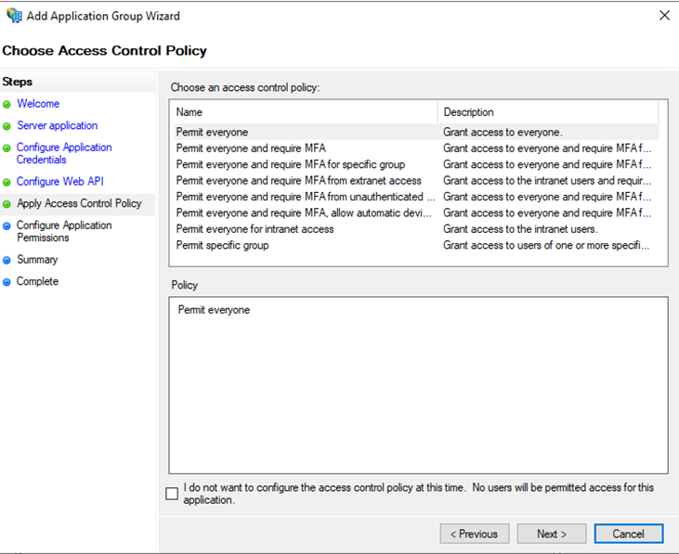Image resolution: width=679 pixels, height=554 pixels.
Task: Go back with the Previous button
Action: tap(475, 534)
